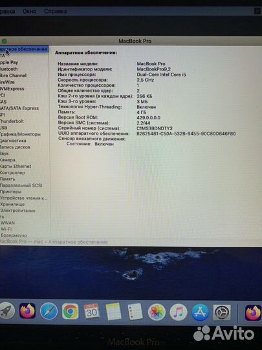Open the Firefox icon right of the Dock separator
Image resolution: width=262 pixels, height=350 pixels.
tap(253, 313)
